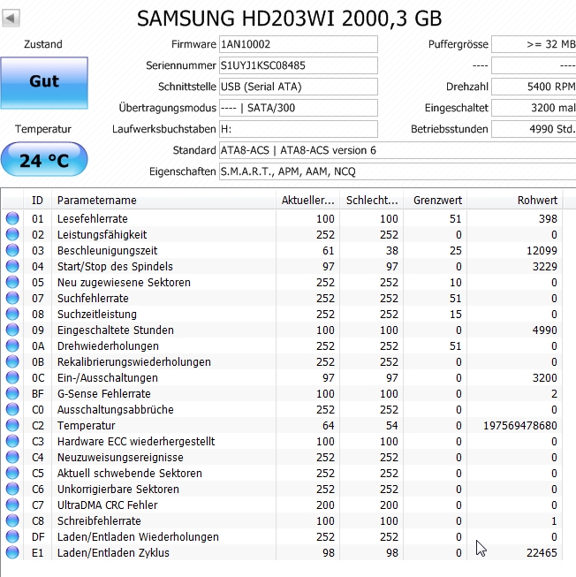Screen dimensions: 576x577
Task: Click the Schnittstelle field USB (Serial ATA)
Action: [299, 87]
